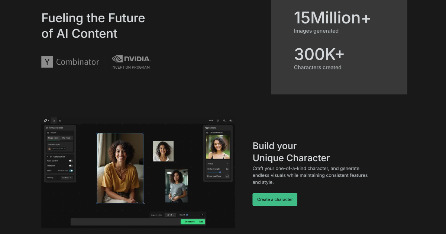Screen dimensions: 446x234
Task: Zoom in with the magnifier plus icon
Action: pos(230,120)
